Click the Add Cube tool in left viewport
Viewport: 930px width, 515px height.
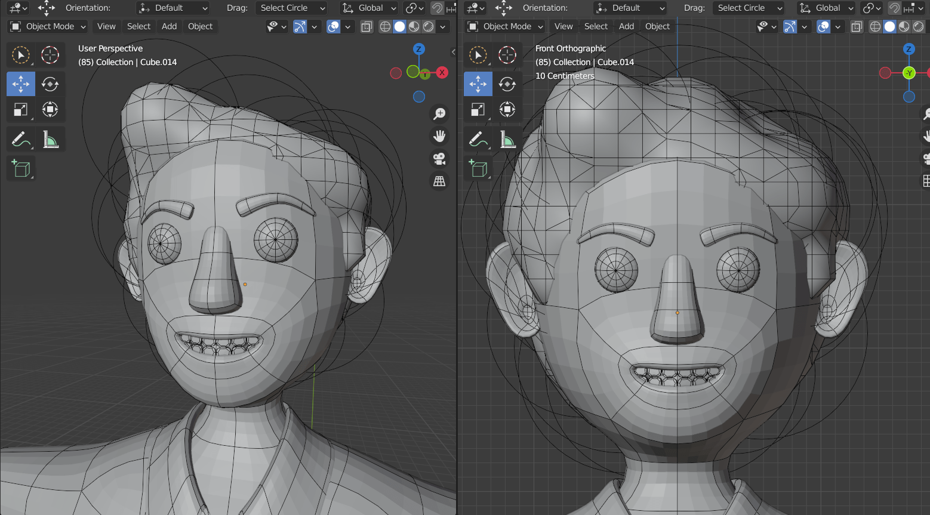click(21, 168)
